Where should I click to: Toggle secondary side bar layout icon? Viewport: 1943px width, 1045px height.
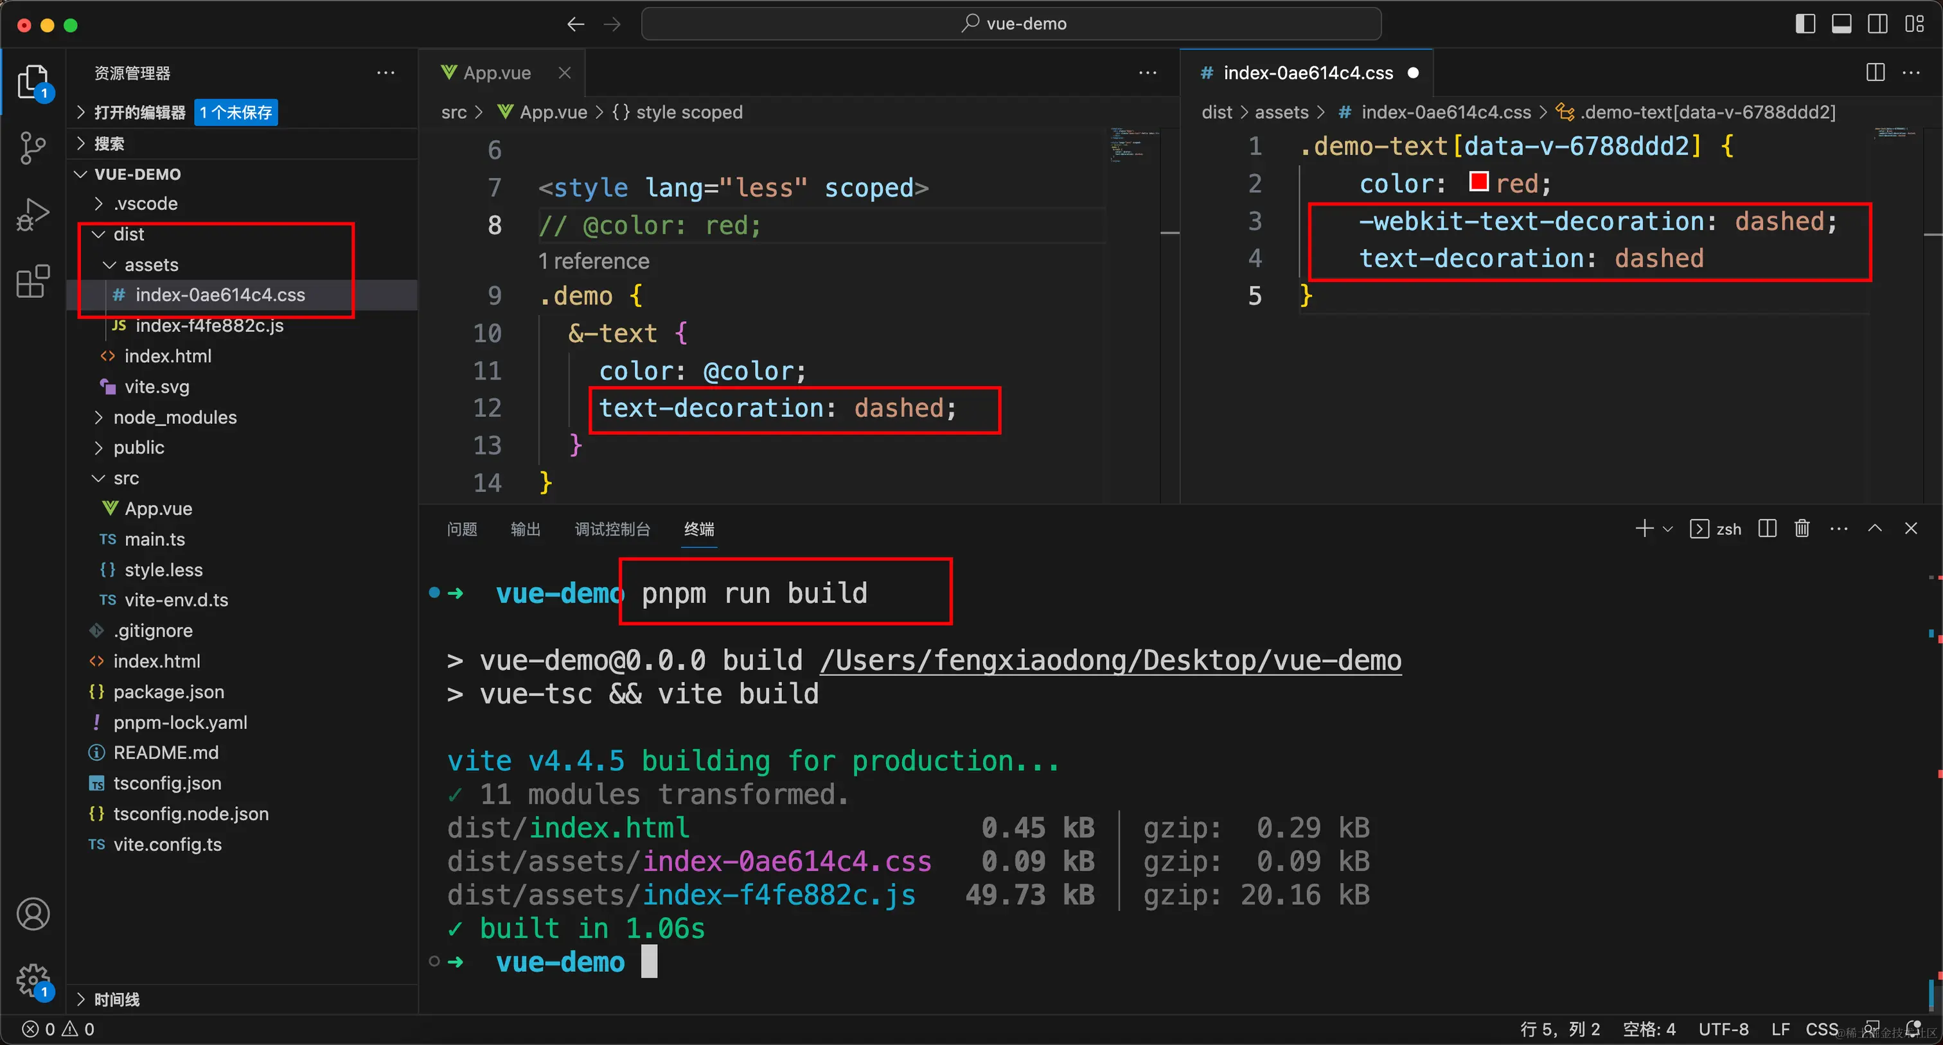(1877, 24)
